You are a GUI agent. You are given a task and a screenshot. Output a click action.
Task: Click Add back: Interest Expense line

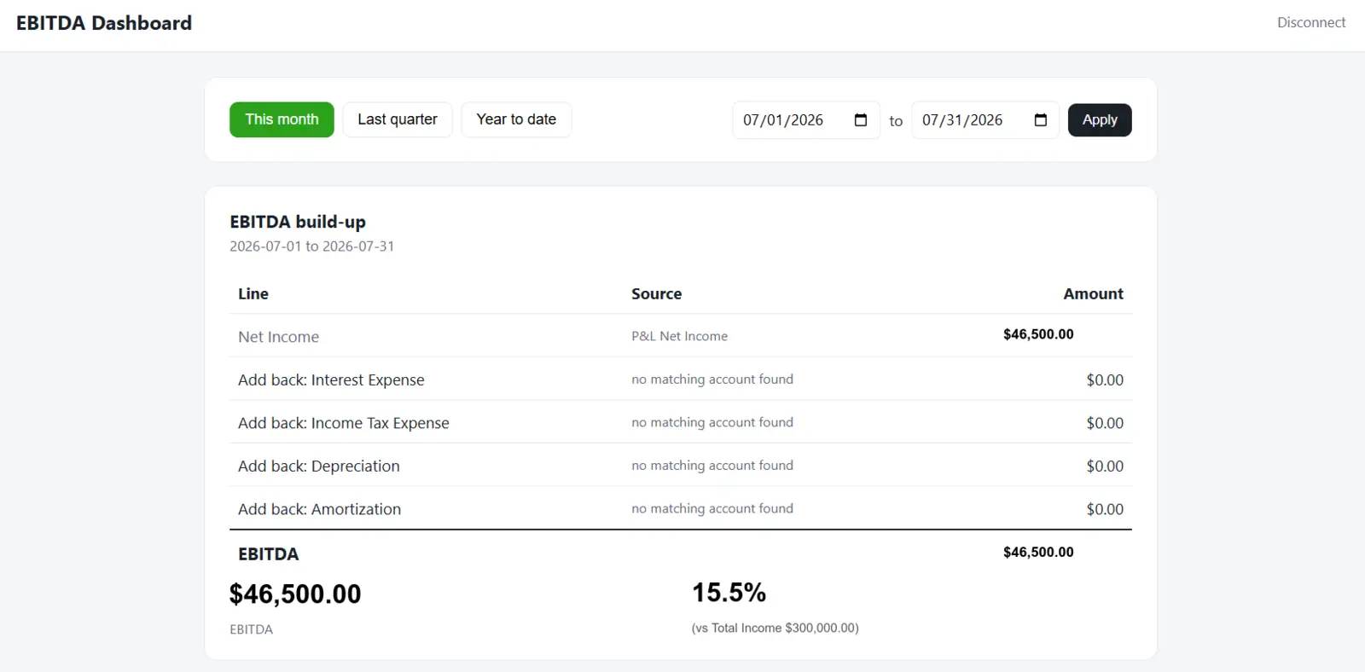(x=331, y=380)
